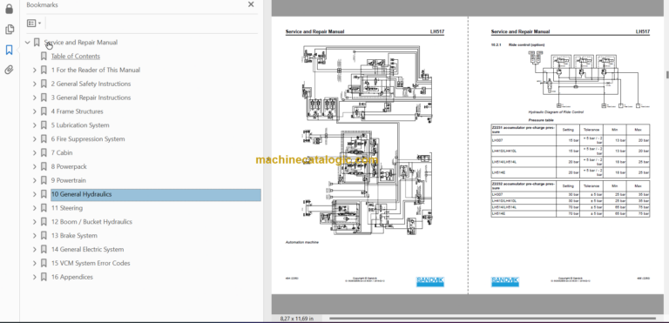Select highlighted 10 General Hydraulics bookmark
The height and width of the screenshot is (323, 669).
coord(156,194)
